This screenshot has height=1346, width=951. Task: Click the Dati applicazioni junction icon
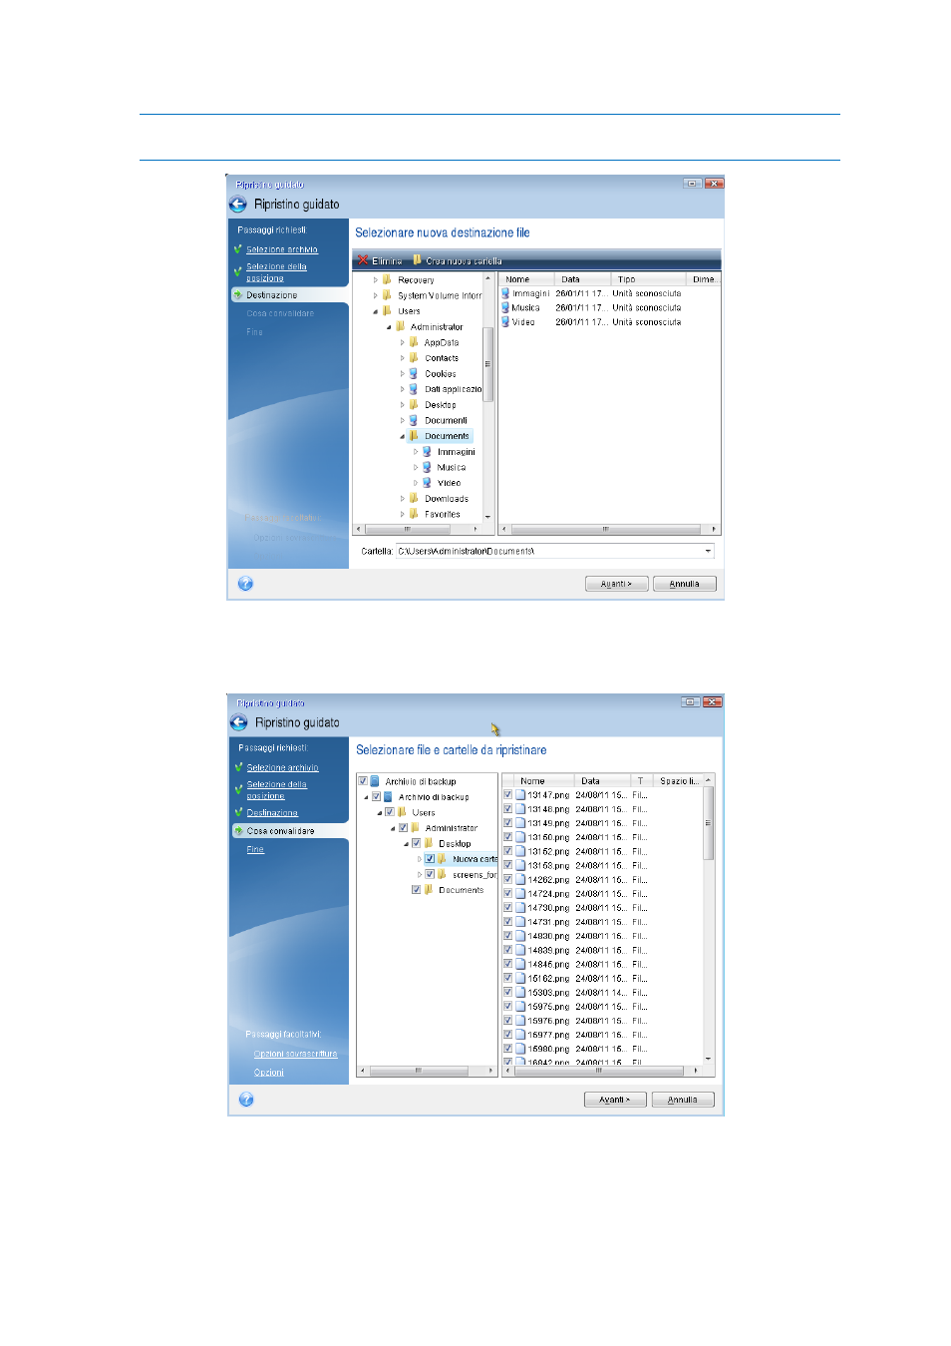[x=414, y=389]
